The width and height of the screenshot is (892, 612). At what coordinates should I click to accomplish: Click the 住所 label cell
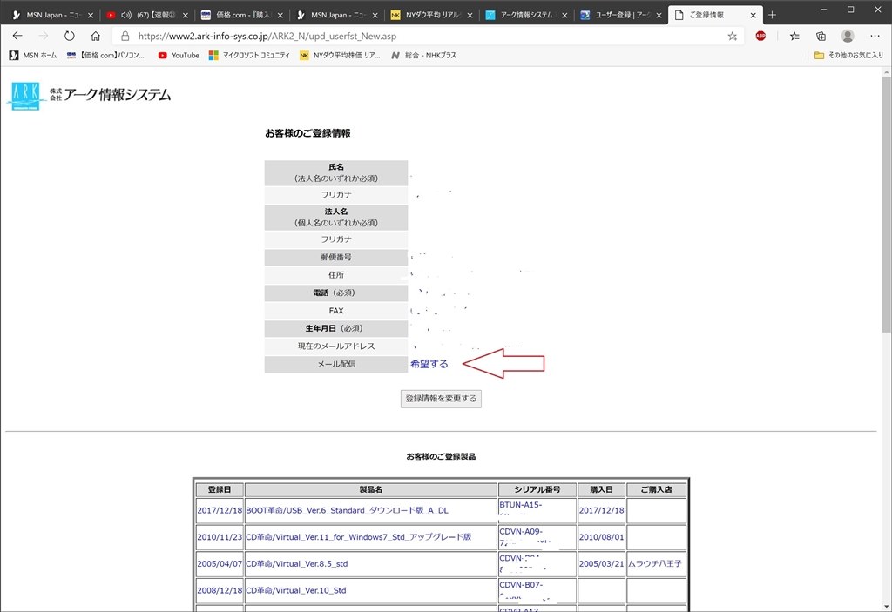[336, 275]
